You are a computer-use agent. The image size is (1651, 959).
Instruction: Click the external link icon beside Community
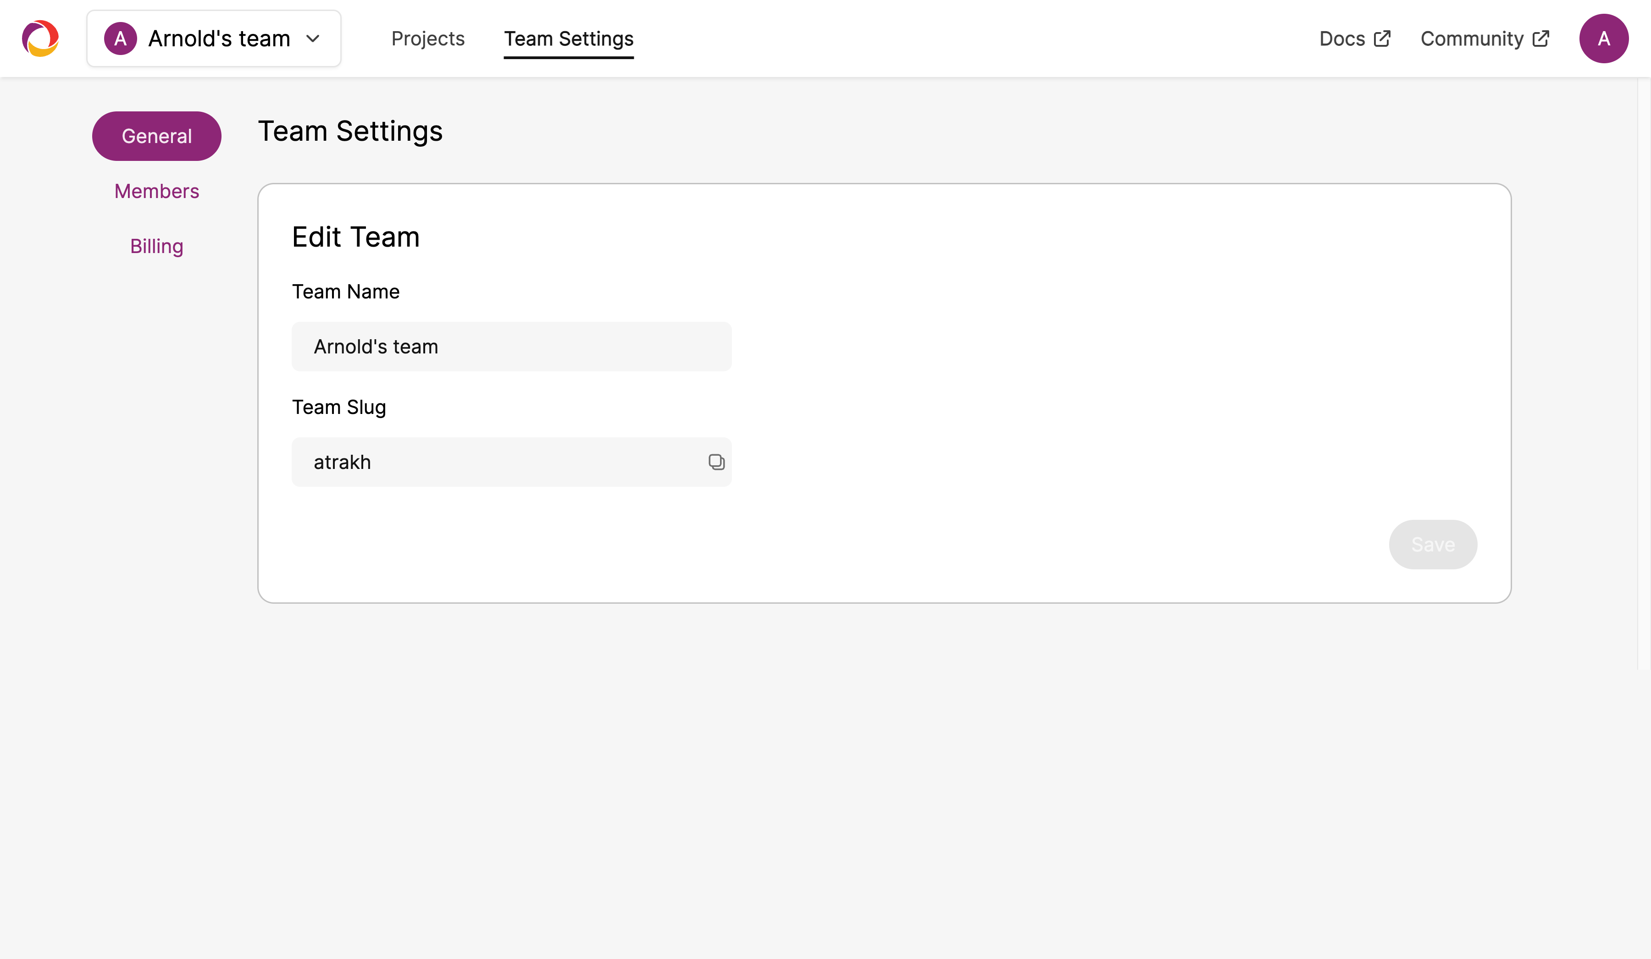point(1541,39)
